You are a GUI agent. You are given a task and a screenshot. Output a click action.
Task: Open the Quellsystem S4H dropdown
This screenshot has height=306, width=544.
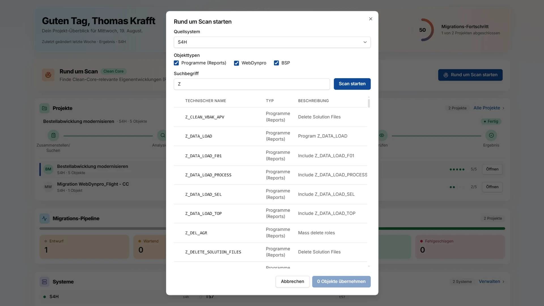(x=272, y=42)
